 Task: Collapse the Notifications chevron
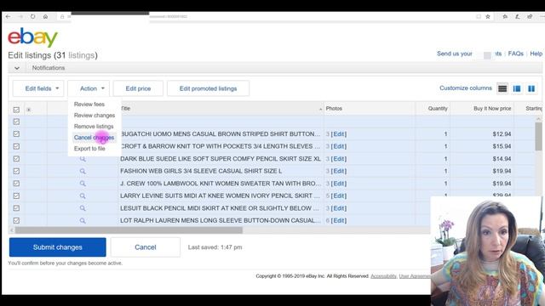pos(17,68)
